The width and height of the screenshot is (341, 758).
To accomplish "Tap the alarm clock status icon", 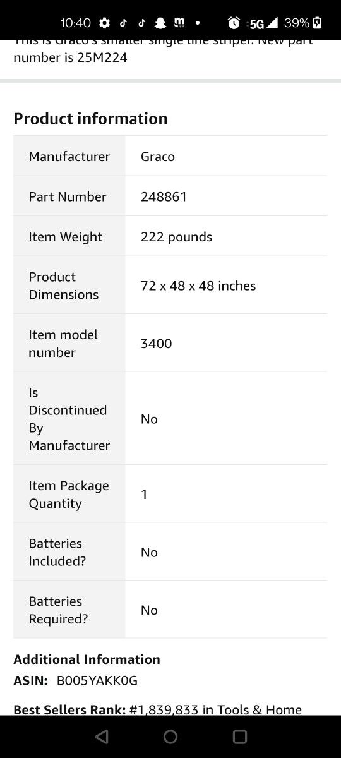I will point(234,23).
